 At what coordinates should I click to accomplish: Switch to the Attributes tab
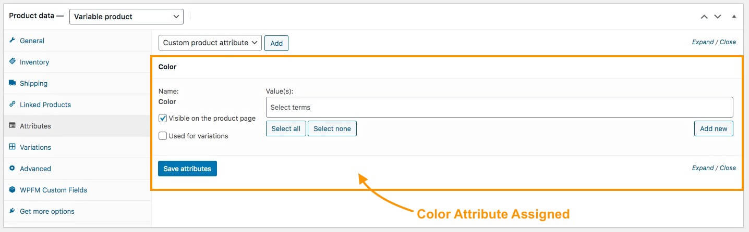tap(35, 126)
